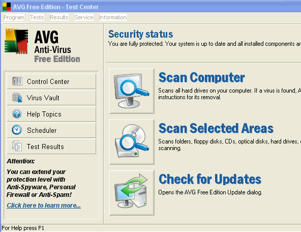Click the 'You can extend your protection level' message
301x232 pixels.
(x=41, y=183)
